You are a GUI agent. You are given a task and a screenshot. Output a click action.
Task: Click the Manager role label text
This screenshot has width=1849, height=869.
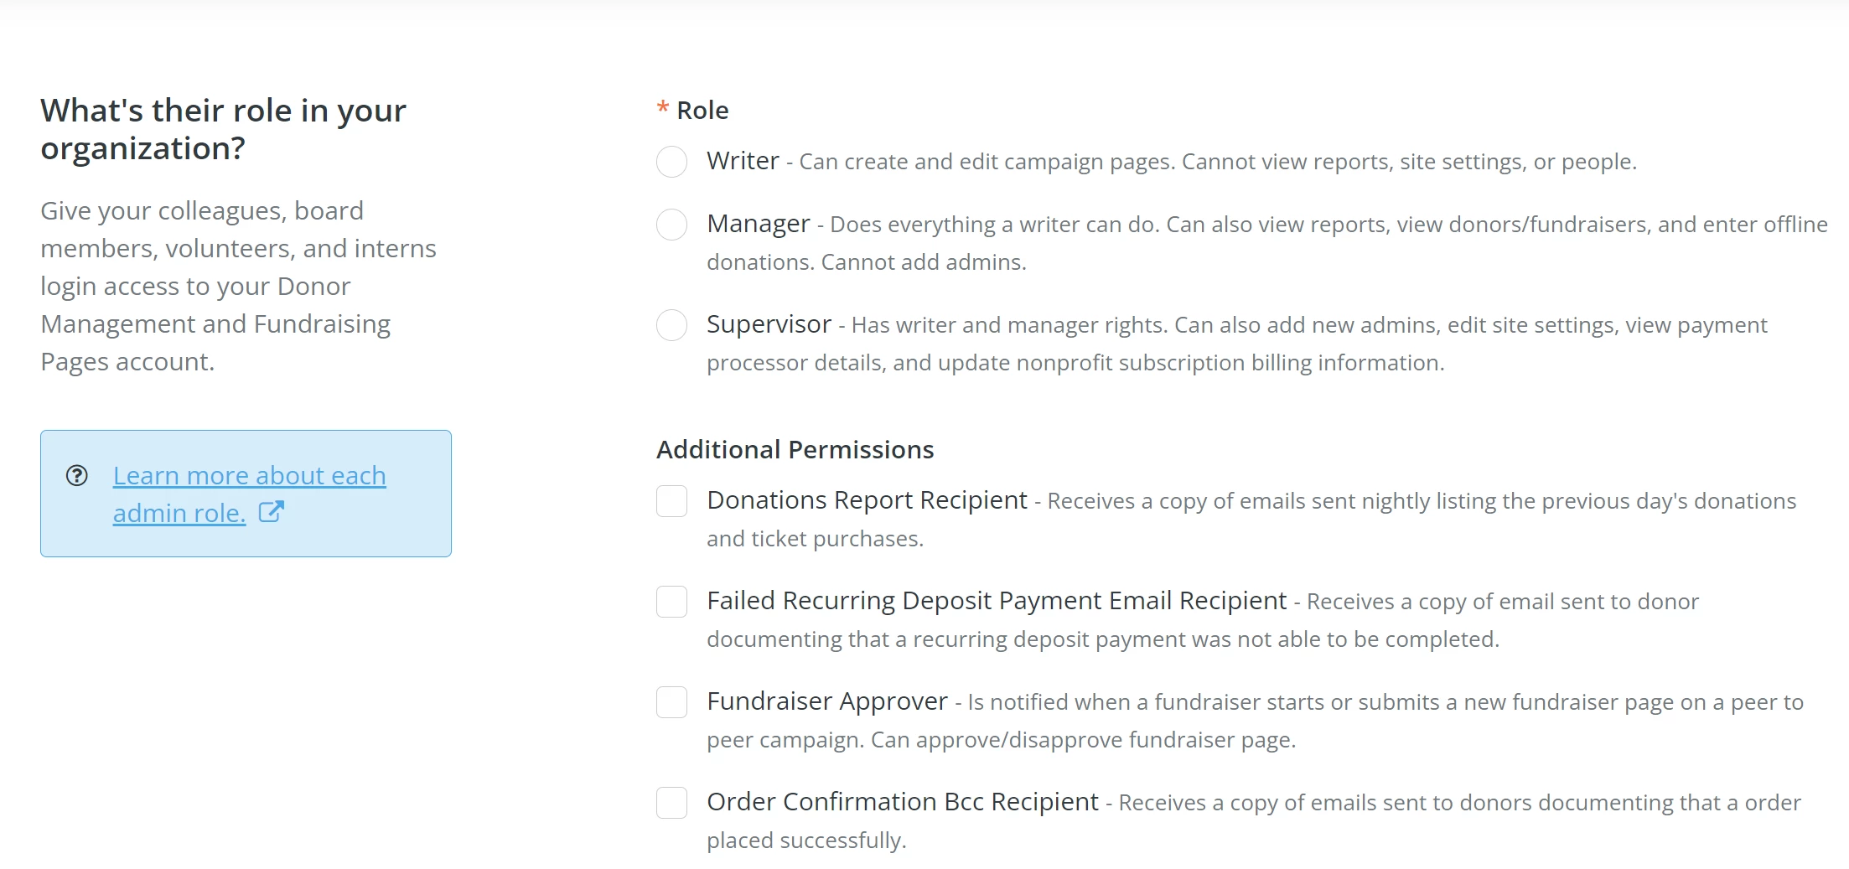click(x=759, y=224)
